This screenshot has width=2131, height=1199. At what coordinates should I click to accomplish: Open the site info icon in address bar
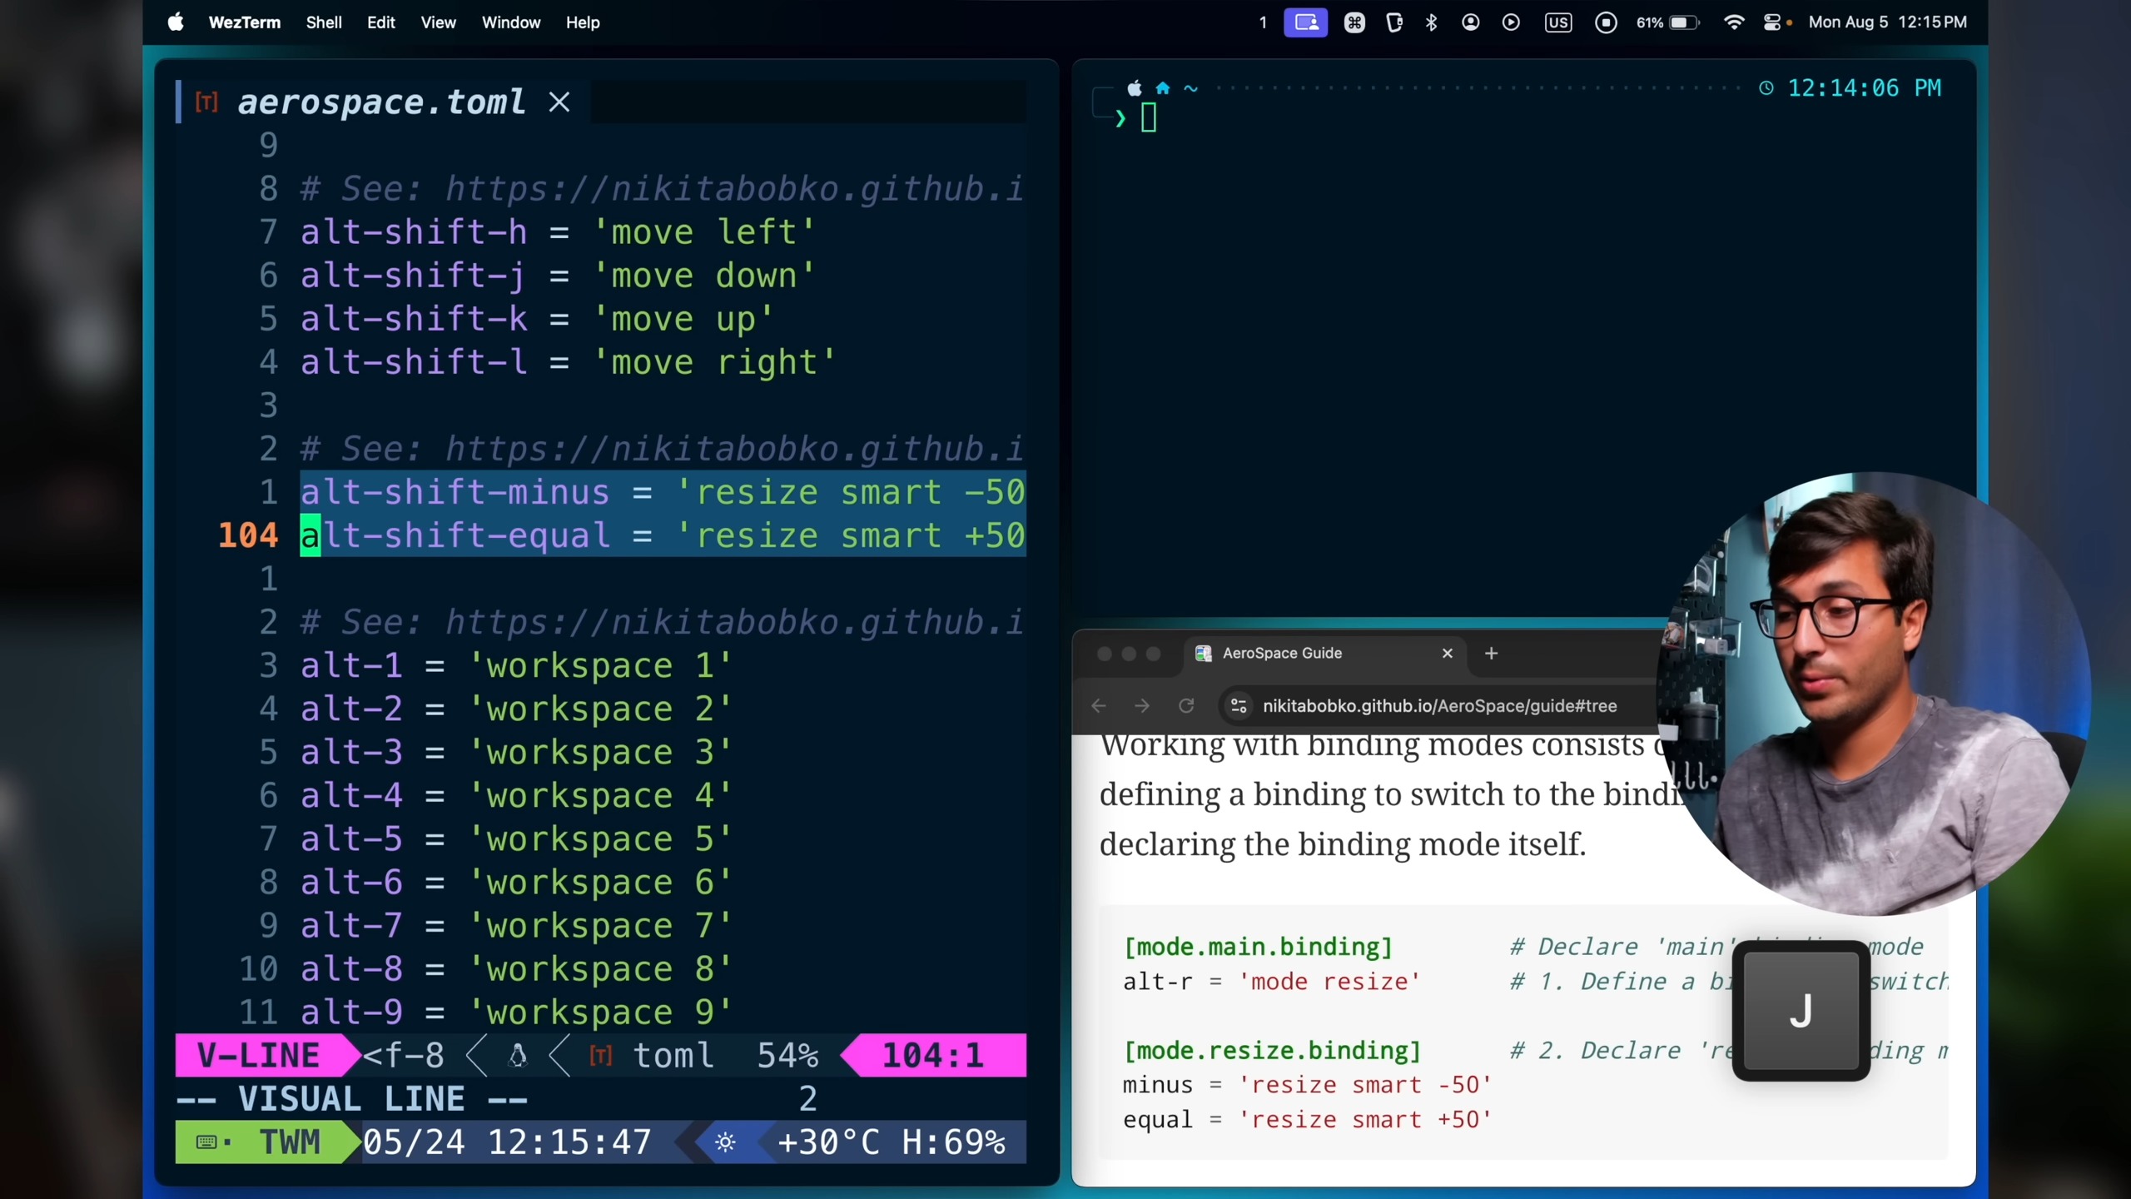click(1239, 706)
